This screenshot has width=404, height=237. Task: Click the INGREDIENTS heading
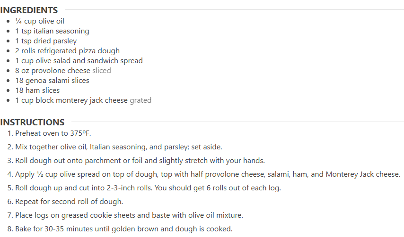29,10
